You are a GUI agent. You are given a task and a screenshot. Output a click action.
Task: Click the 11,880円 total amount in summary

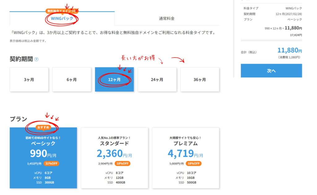click(x=289, y=50)
